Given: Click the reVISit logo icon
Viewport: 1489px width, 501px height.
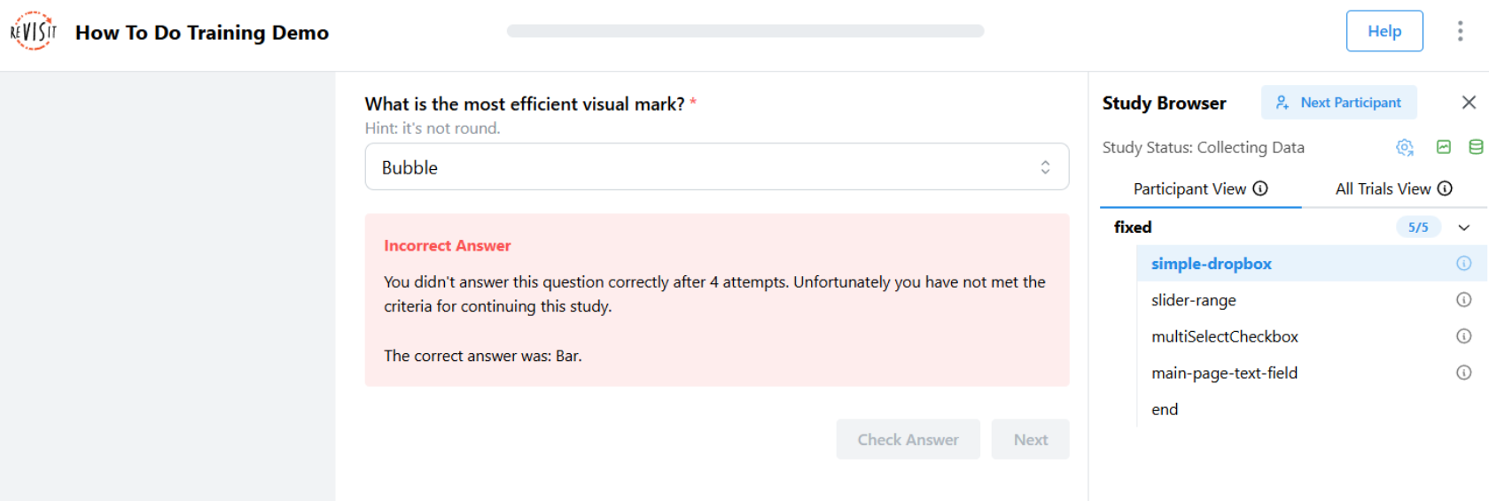Looking at the screenshot, I should pos(34,32).
